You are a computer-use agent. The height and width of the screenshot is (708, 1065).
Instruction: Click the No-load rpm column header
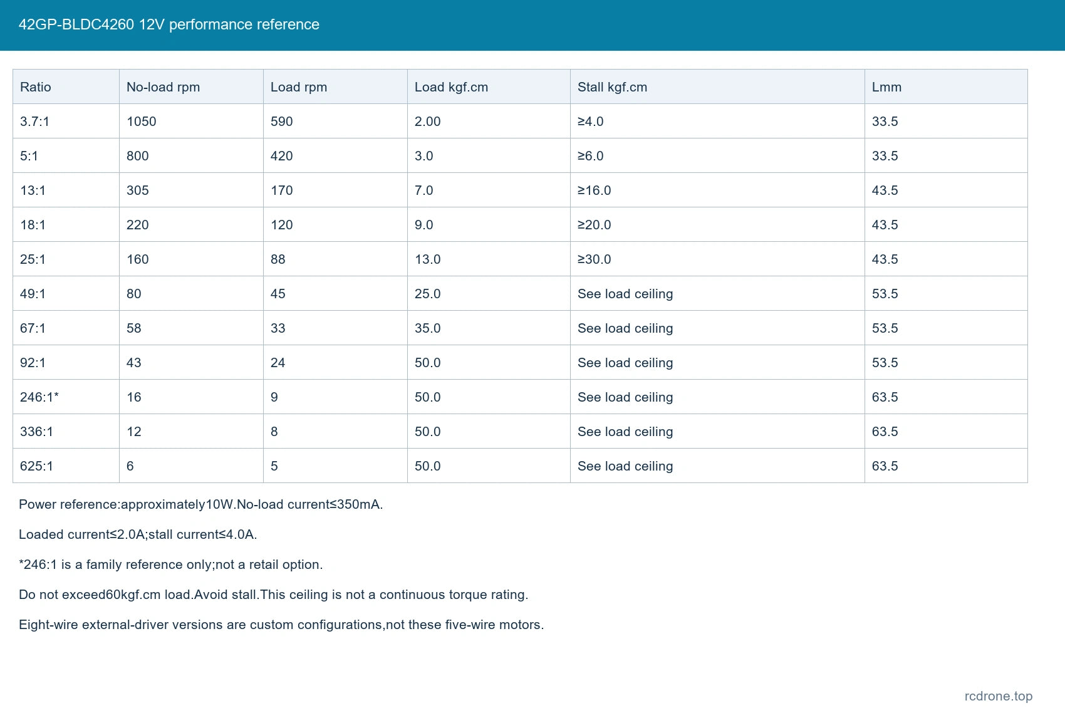191,86
